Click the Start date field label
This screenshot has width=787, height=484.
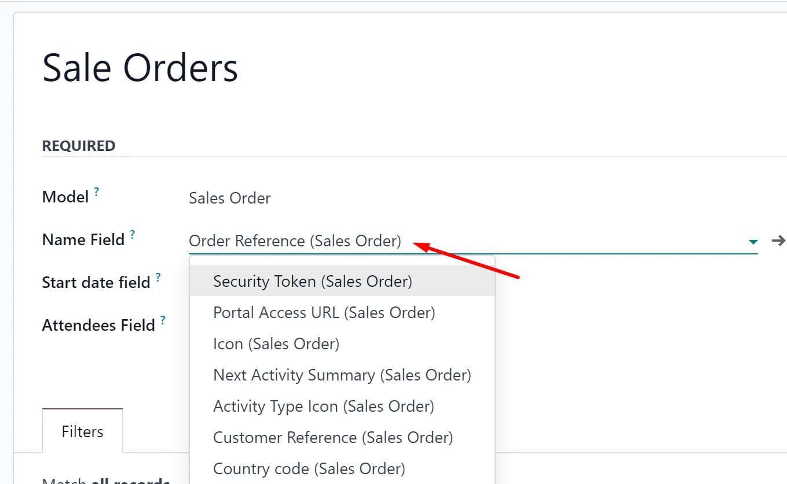point(96,283)
